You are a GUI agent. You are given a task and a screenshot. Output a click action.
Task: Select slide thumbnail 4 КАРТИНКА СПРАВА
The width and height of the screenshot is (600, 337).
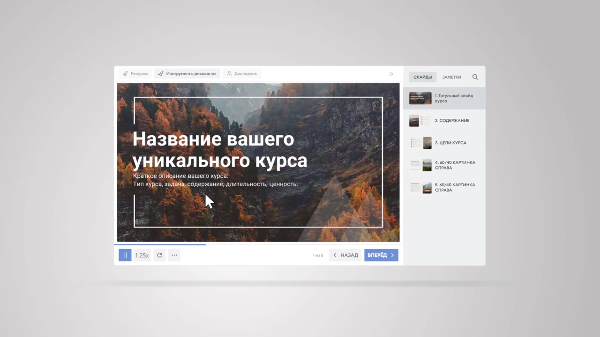point(420,165)
